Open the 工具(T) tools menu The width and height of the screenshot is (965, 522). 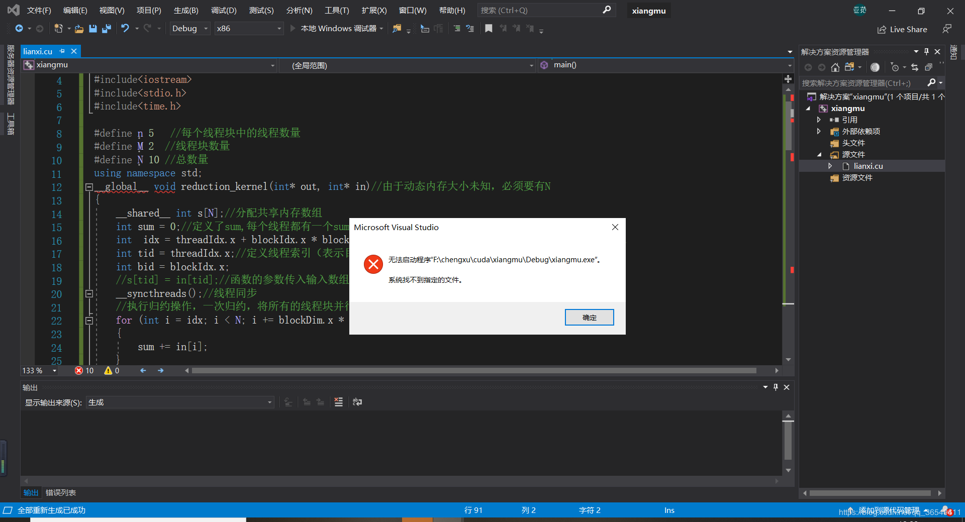[337, 10]
